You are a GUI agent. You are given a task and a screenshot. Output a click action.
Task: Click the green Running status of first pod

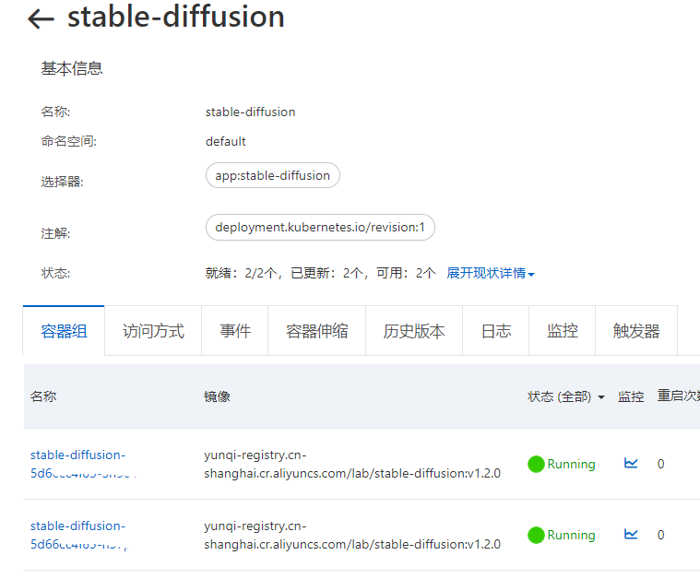pyautogui.click(x=561, y=464)
